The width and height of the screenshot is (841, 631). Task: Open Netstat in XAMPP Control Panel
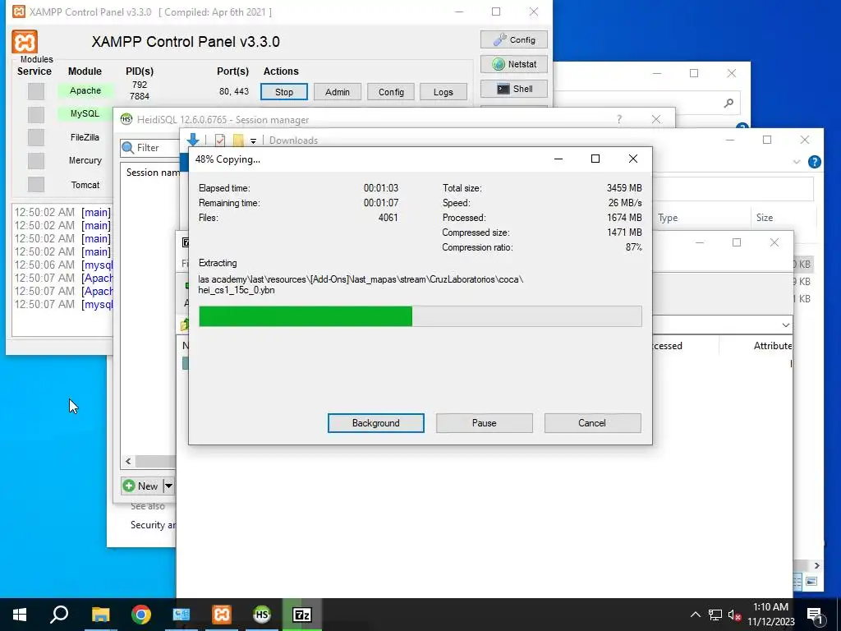pyautogui.click(x=514, y=64)
